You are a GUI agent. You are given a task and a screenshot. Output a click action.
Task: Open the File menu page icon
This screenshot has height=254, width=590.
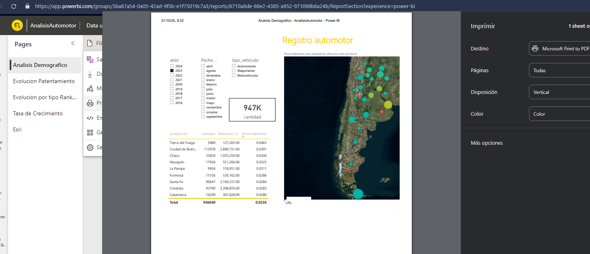[x=90, y=44]
